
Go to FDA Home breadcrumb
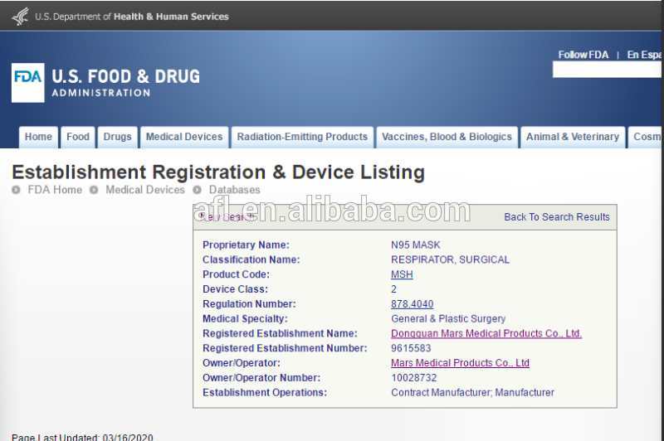55,190
